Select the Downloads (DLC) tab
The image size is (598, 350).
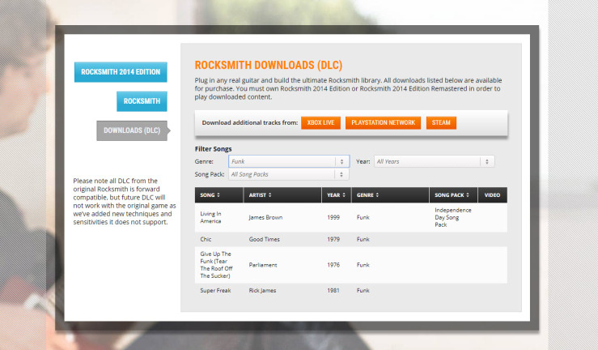tap(132, 130)
